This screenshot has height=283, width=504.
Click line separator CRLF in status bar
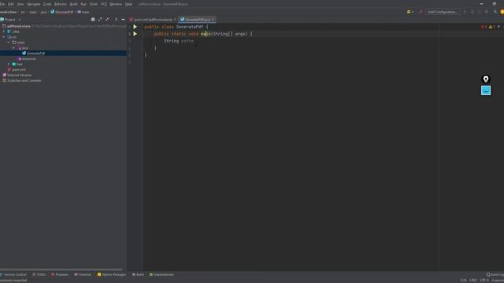473,280
